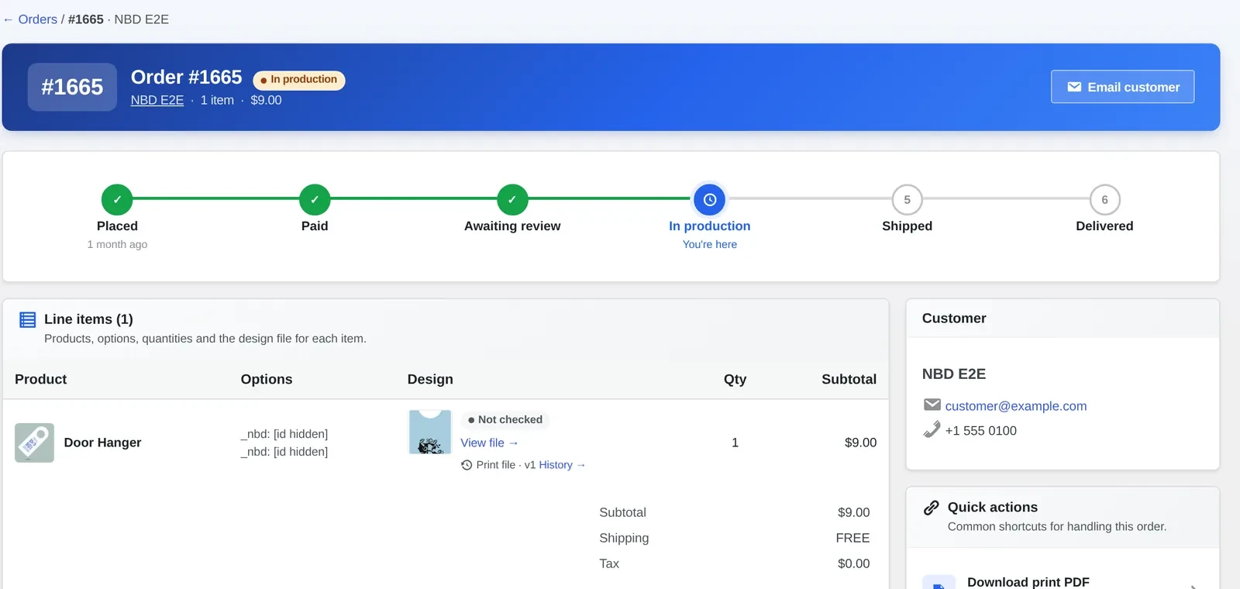
Task: Click the In production clock icon
Action: click(x=710, y=199)
